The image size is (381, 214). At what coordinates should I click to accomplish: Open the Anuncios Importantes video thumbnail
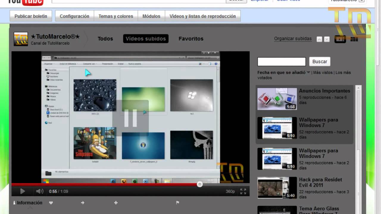(x=277, y=99)
